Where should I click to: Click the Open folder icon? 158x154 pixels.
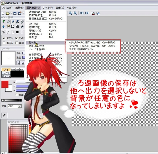pyautogui.click(x=8, y=13)
